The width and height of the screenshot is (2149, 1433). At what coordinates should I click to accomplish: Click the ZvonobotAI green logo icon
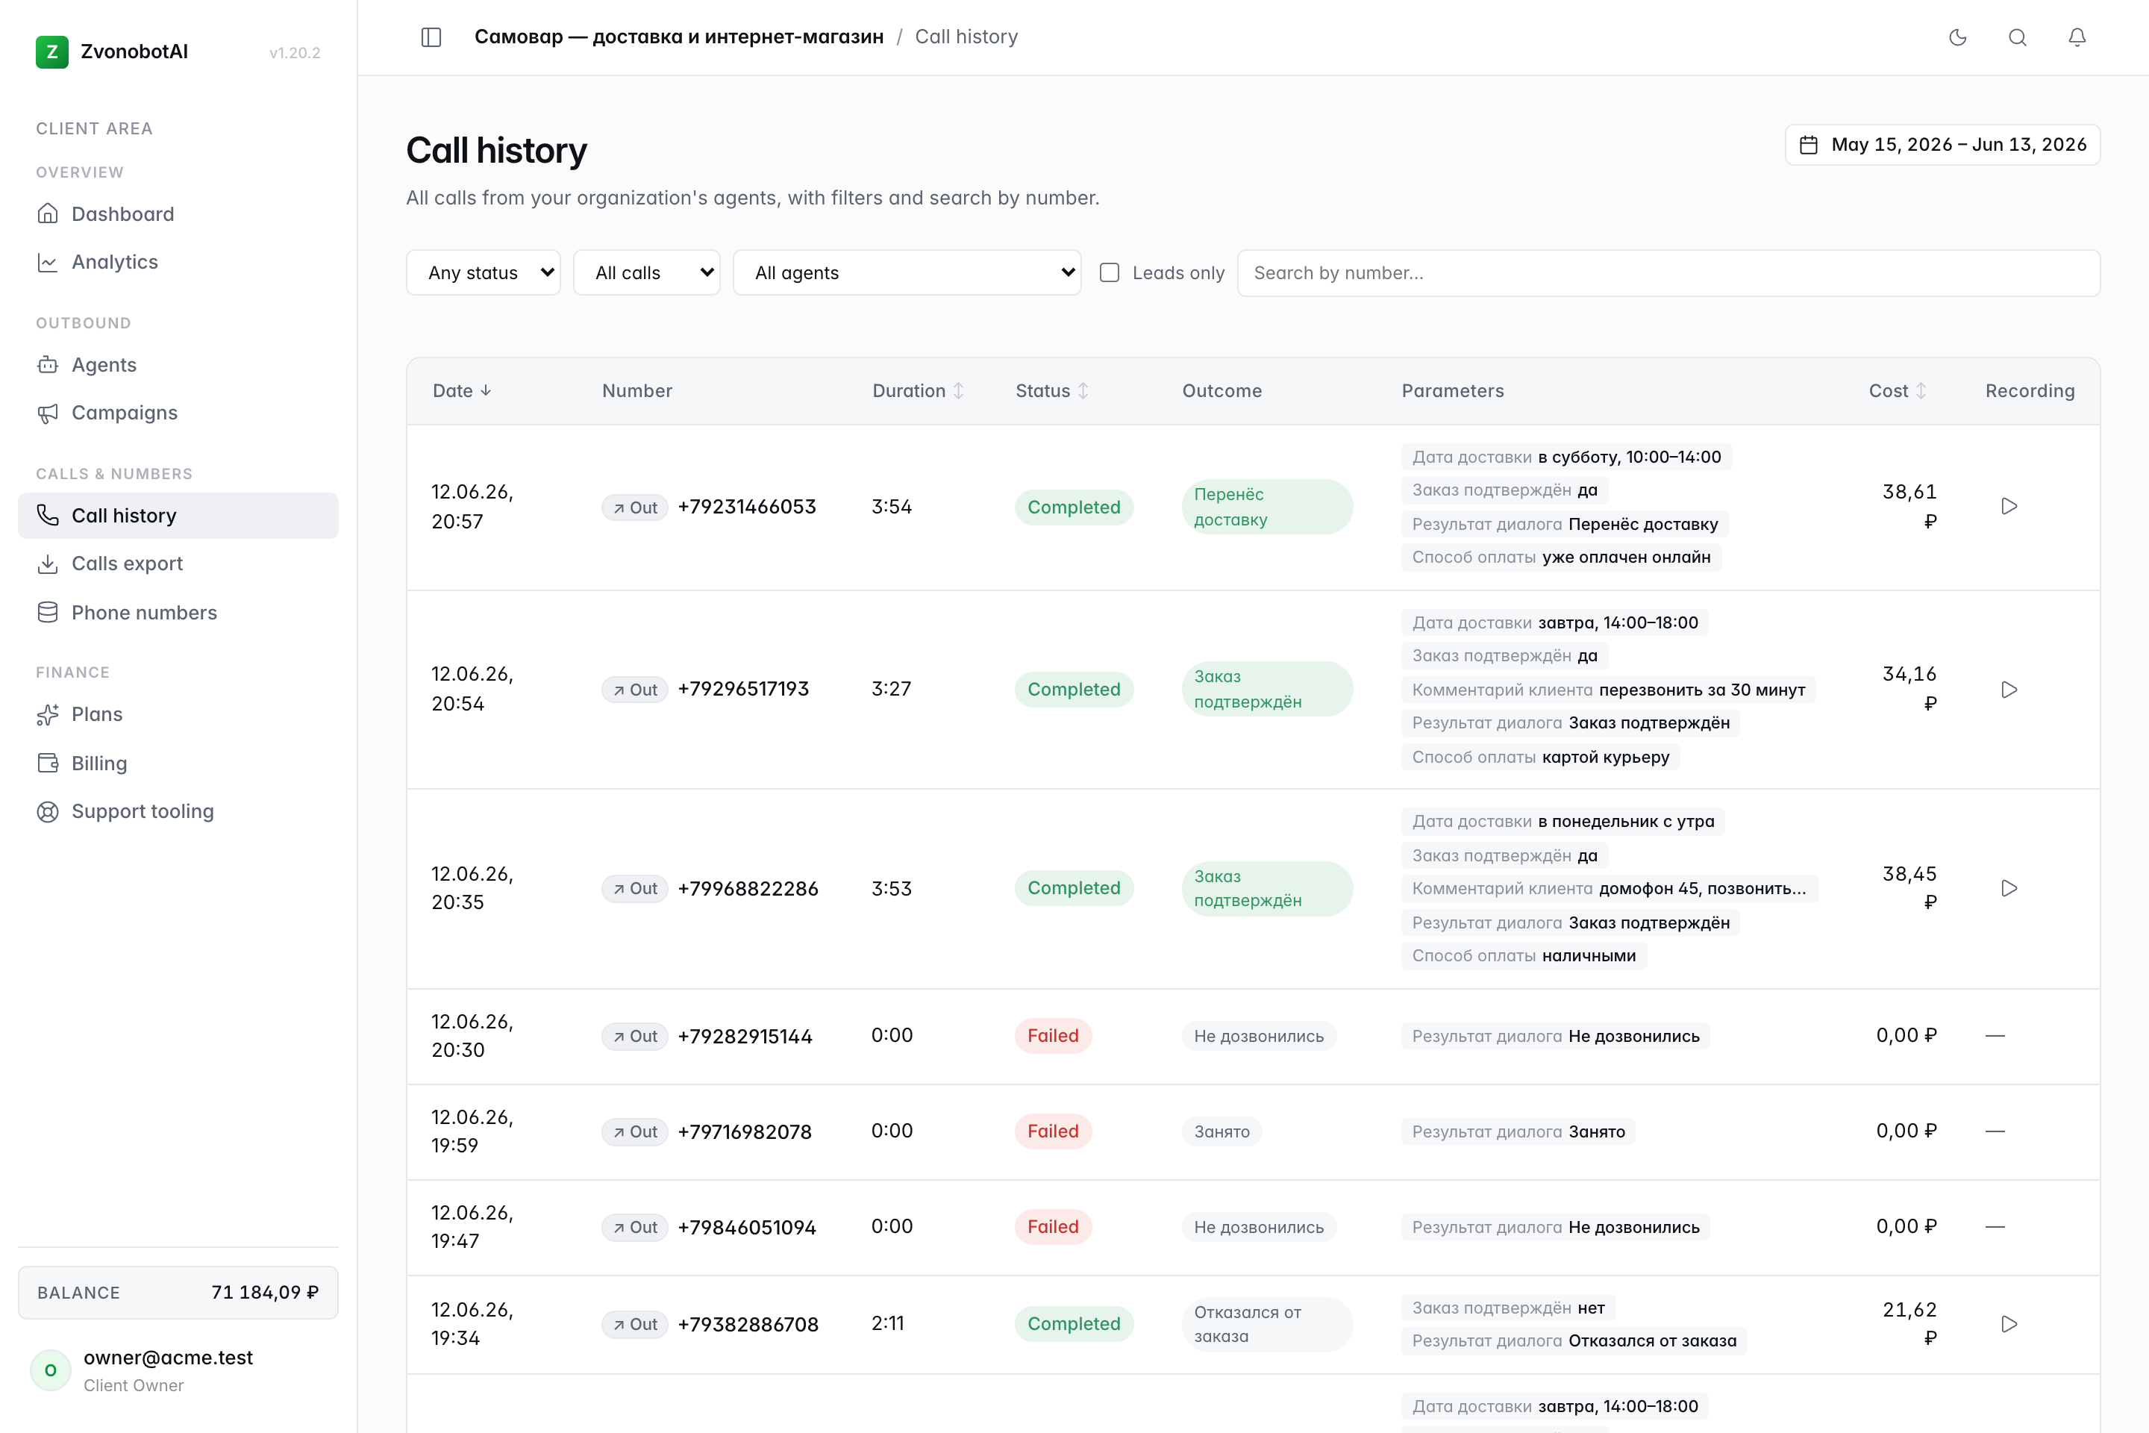[x=52, y=52]
